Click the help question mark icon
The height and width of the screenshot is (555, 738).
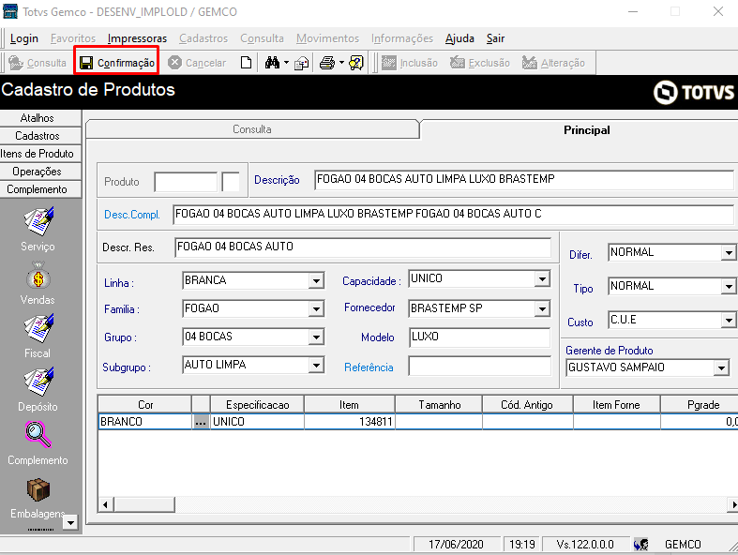[x=356, y=63]
